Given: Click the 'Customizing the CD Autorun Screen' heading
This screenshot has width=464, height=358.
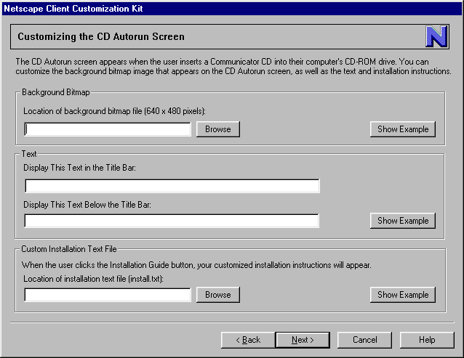Looking at the screenshot, I should point(101,36).
